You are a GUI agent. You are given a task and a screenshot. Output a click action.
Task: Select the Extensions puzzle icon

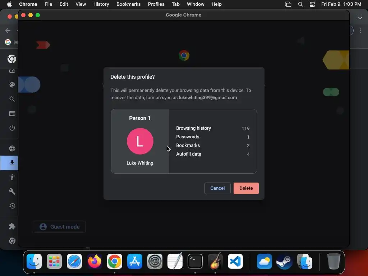pyautogui.click(x=12, y=226)
